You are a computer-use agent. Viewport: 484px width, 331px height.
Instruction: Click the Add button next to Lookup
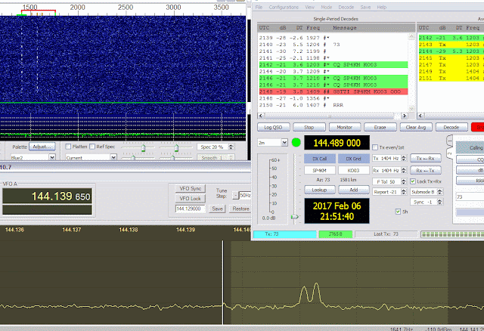[x=354, y=190]
